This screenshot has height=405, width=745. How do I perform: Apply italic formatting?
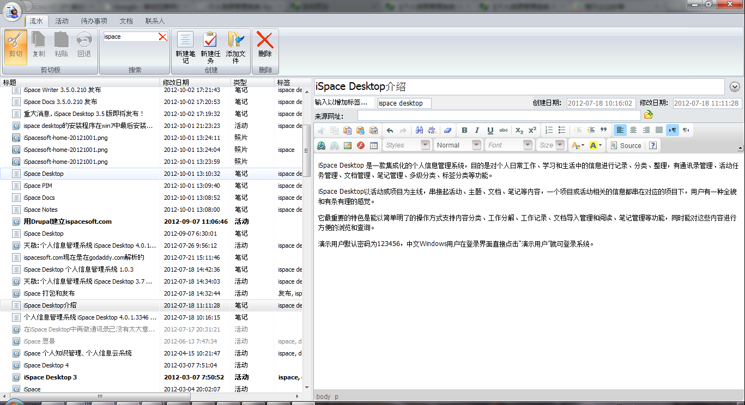(477, 130)
